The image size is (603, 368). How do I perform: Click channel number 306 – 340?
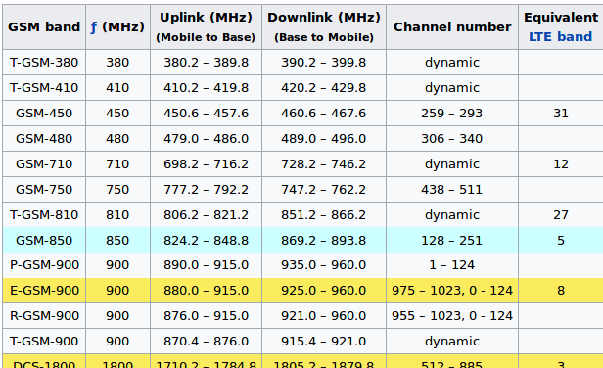click(x=452, y=138)
